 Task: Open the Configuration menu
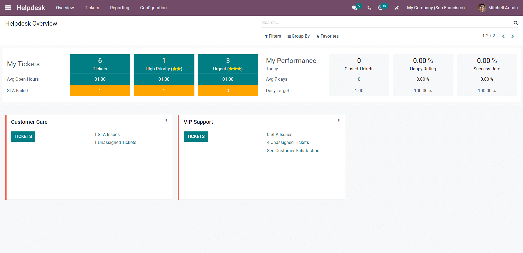pos(153,8)
